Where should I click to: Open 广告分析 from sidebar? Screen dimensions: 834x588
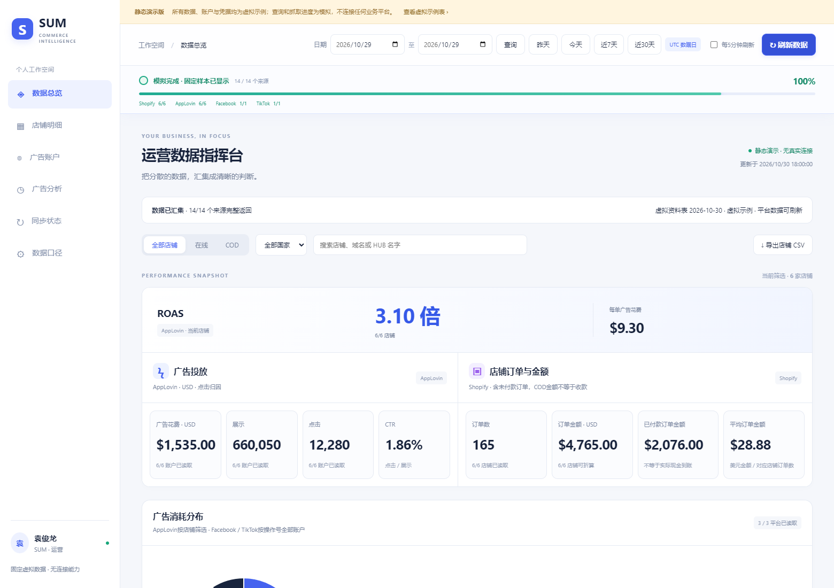click(60, 189)
